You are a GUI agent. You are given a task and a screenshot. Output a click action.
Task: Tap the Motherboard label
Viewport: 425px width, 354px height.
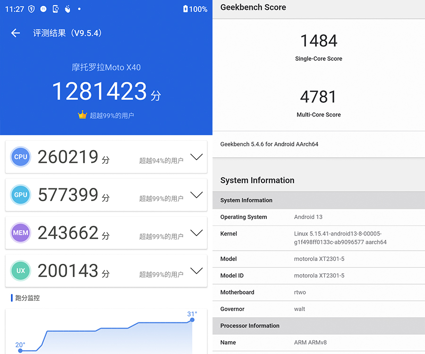237,293
